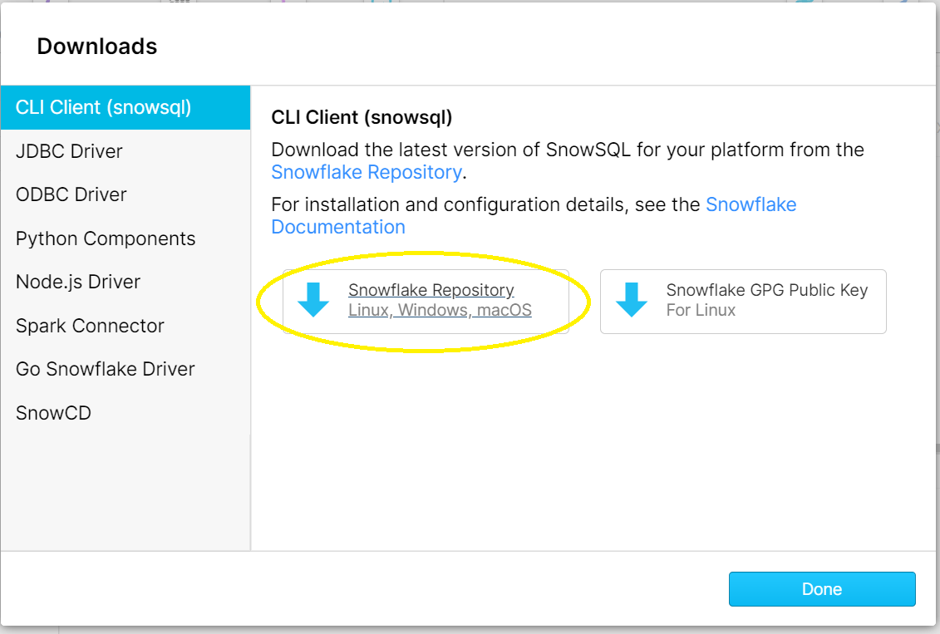Select Node.js Driver from the sidebar
940x634 pixels.
click(x=77, y=282)
